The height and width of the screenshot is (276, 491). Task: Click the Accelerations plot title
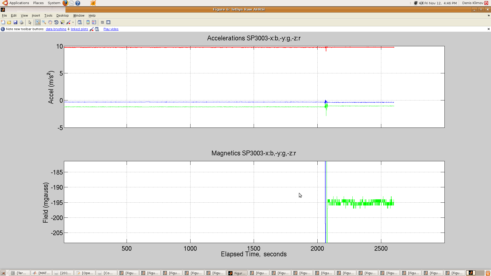click(x=254, y=38)
